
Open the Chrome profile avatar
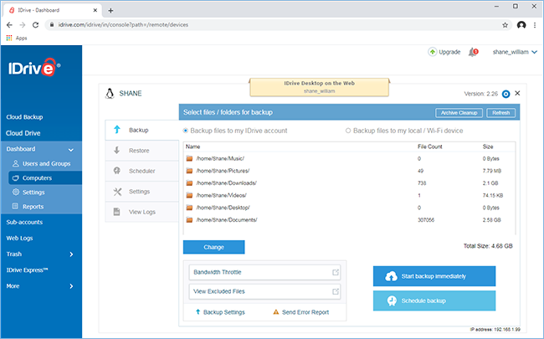(x=521, y=25)
